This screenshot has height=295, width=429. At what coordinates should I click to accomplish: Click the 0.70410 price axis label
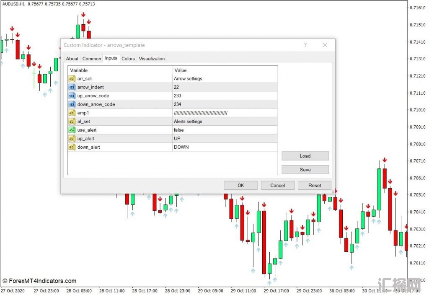(418, 212)
